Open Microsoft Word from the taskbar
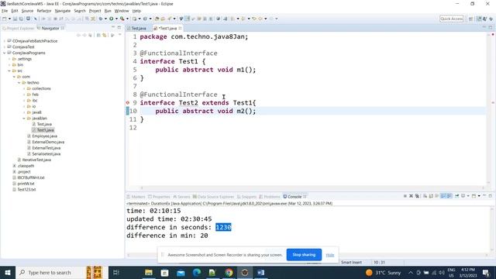This screenshot has height=279, width=496. click(260, 272)
